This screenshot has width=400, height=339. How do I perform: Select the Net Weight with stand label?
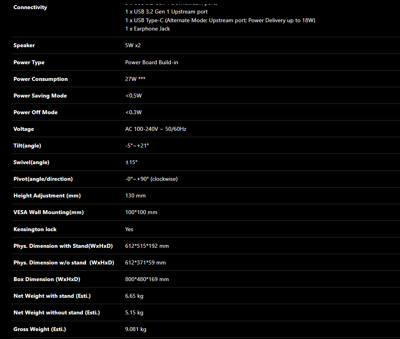[52, 296]
